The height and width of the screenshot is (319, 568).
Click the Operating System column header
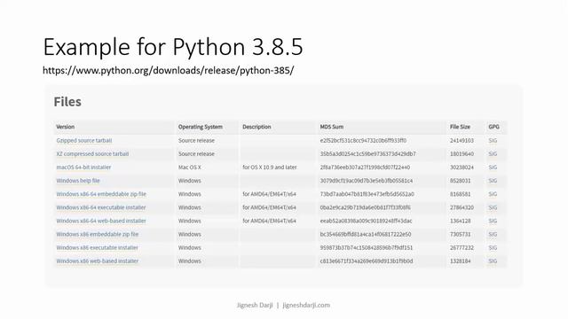pyautogui.click(x=201, y=127)
